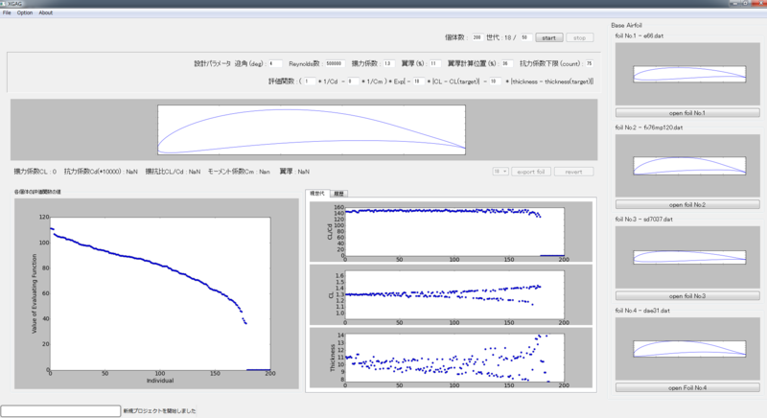Click the 抗力係数Cd(*10000) : NaN readout
767x418 pixels.
coord(101,172)
